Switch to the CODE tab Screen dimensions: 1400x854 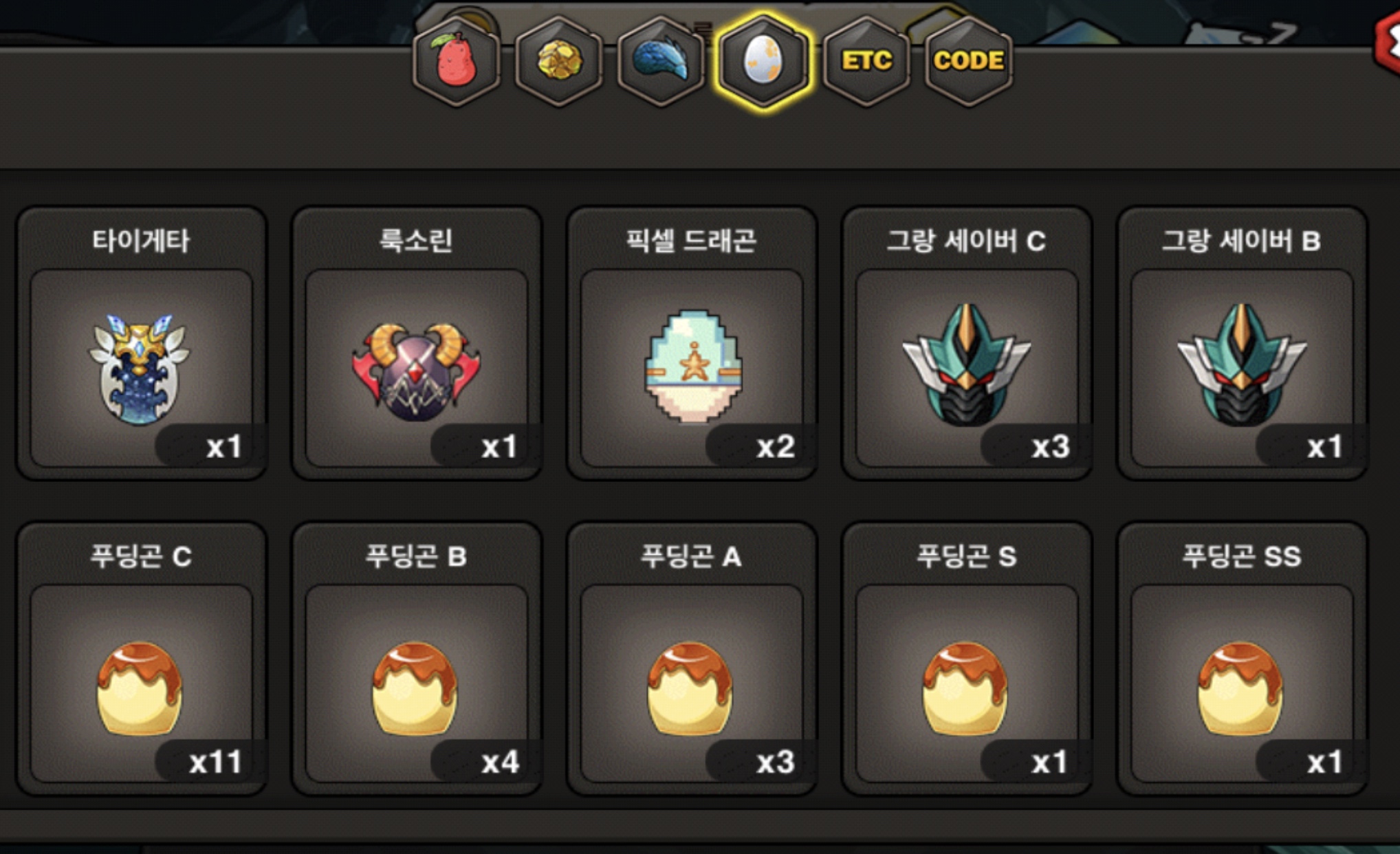tap(968, 61)
